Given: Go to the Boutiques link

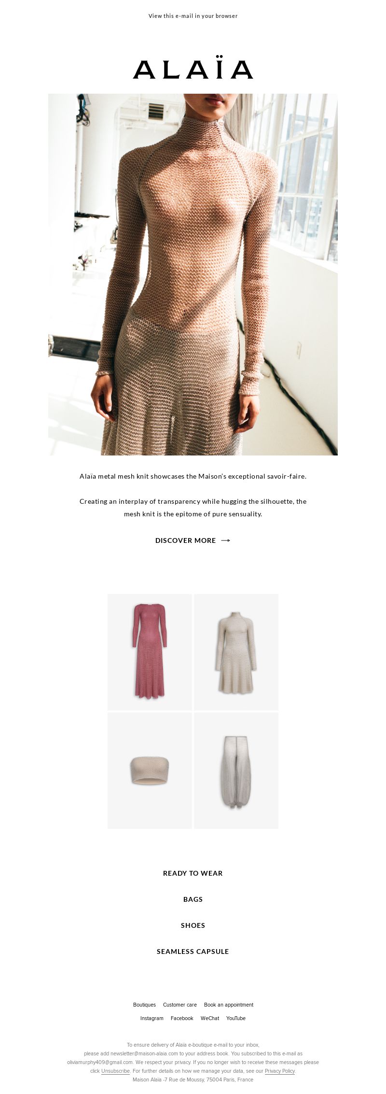Looking at the screenshot, I should (x=144, y=1005).
